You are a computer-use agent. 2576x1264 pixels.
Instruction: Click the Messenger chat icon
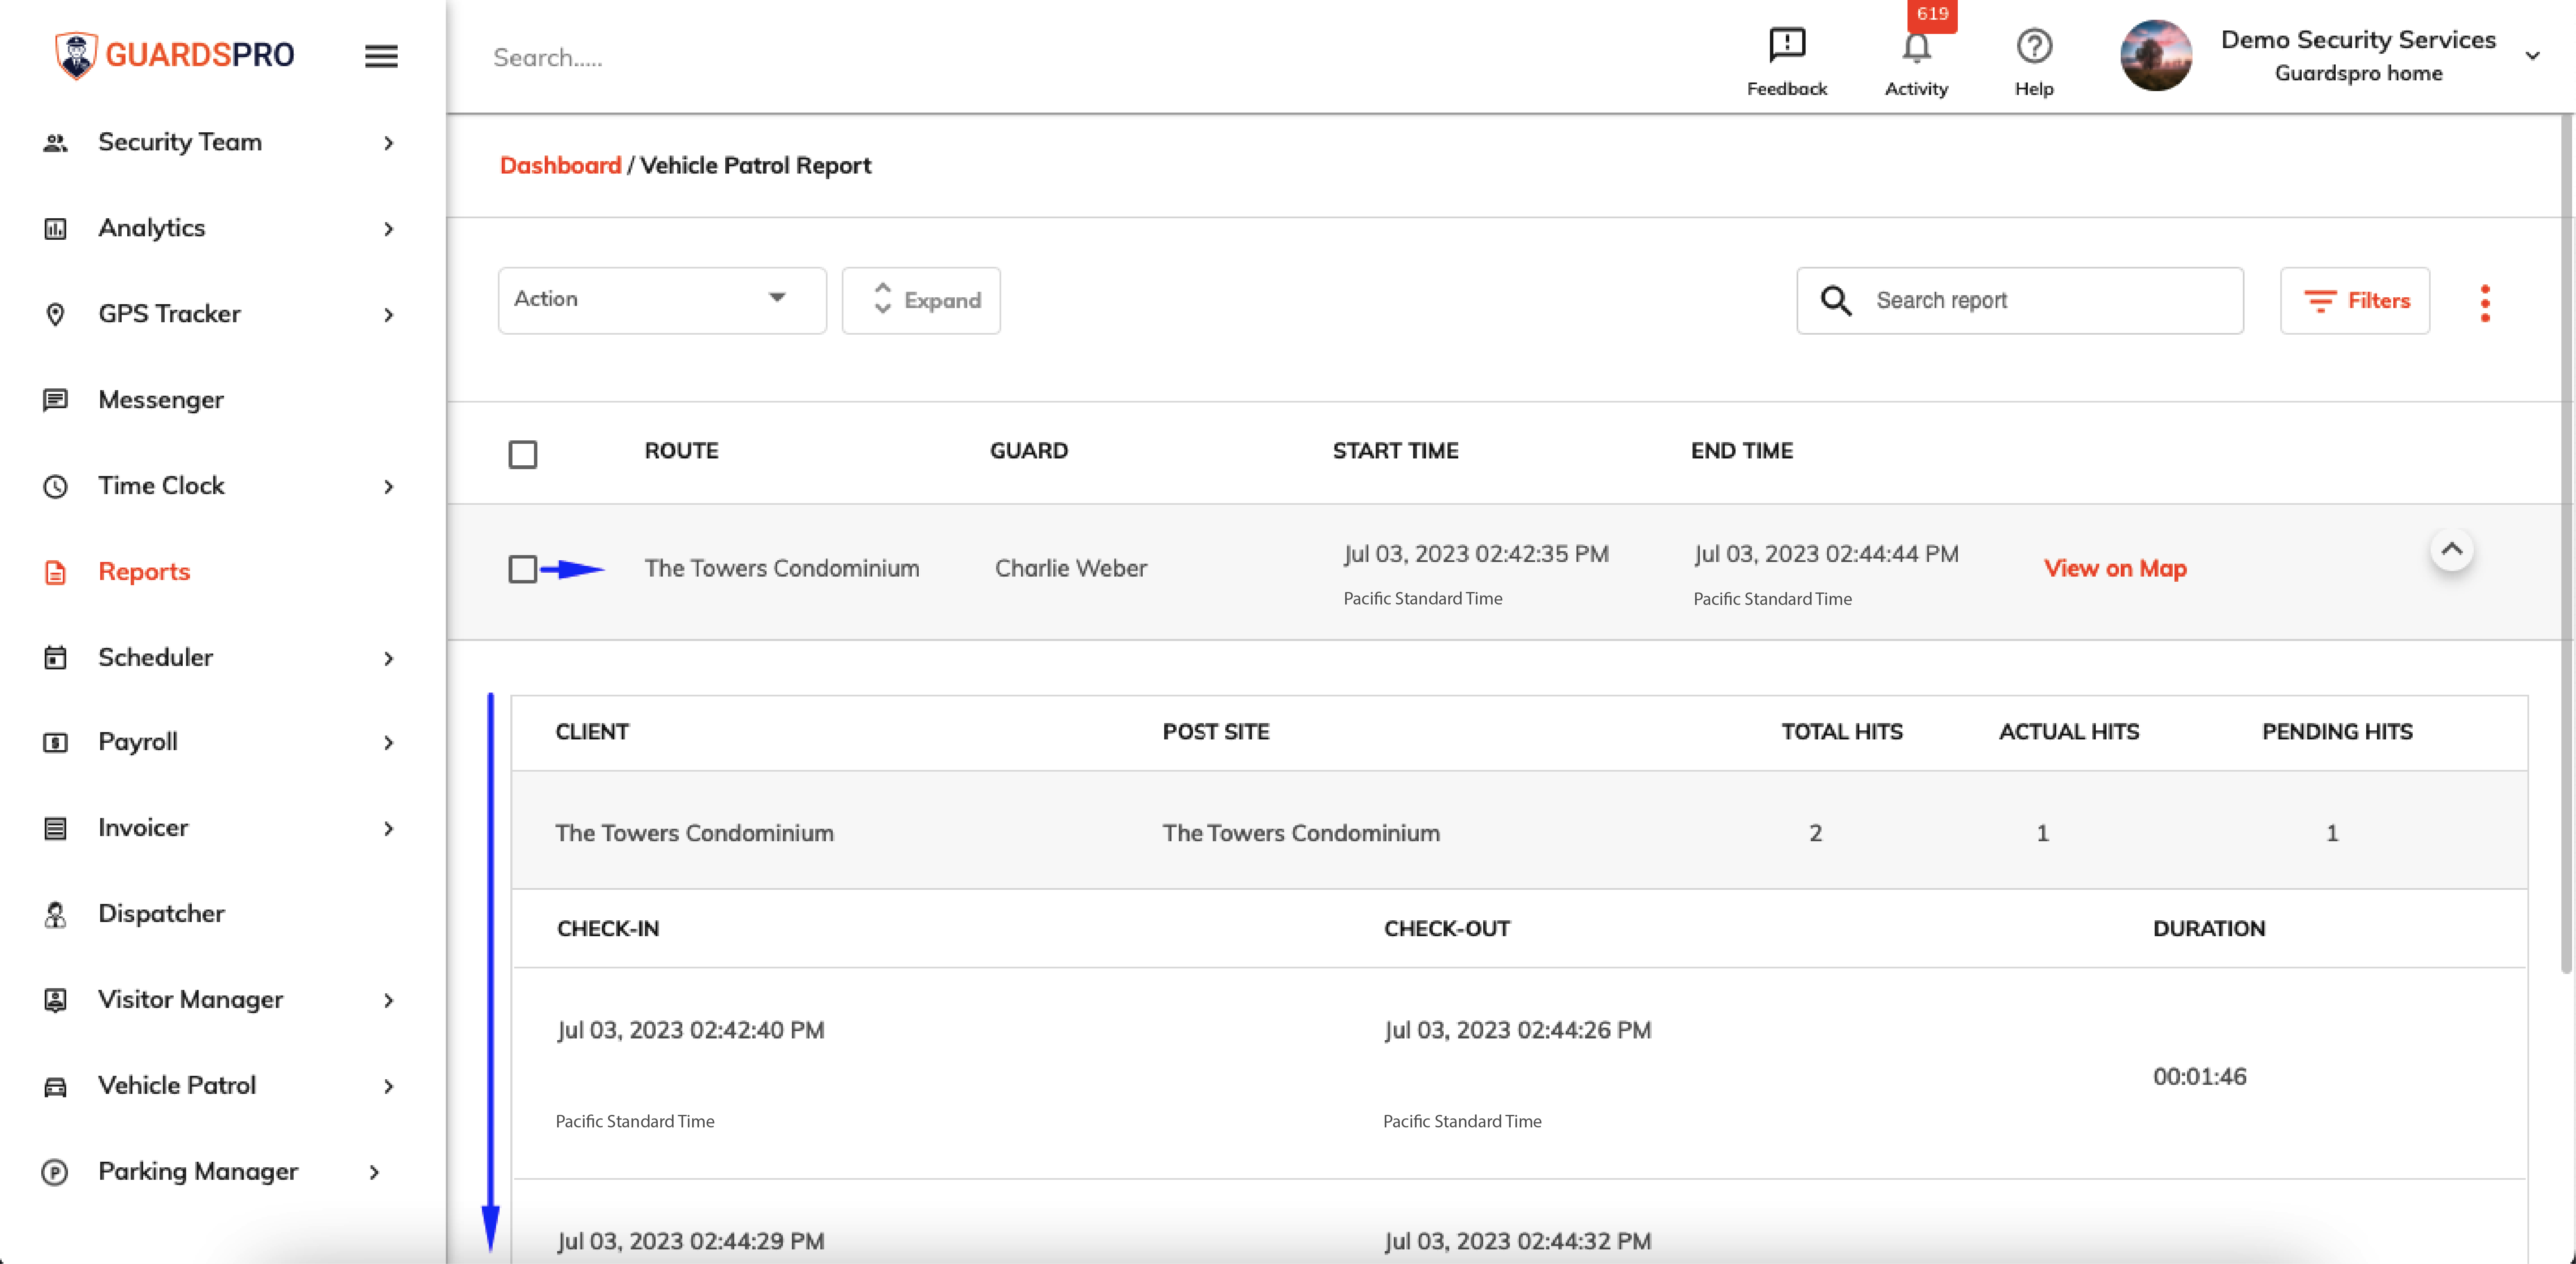(x=56, y=401)
